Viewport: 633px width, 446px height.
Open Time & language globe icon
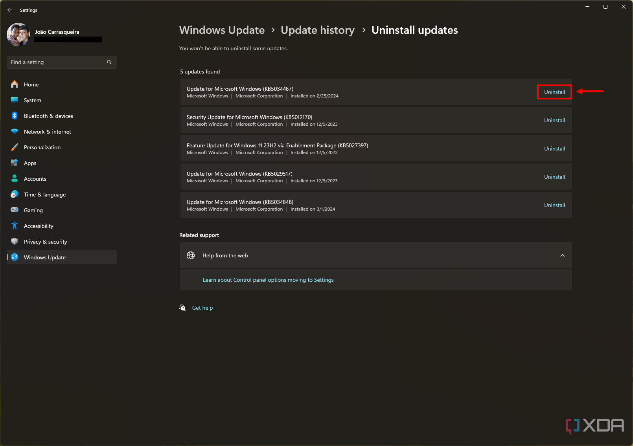click(15, 195)
